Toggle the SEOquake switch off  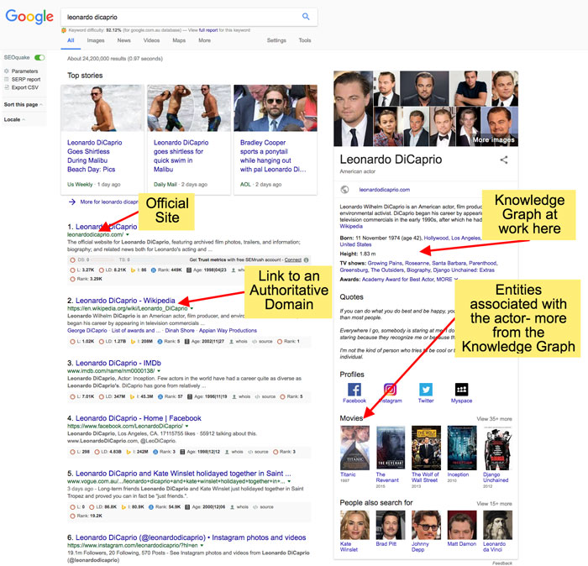coord(39,57)
